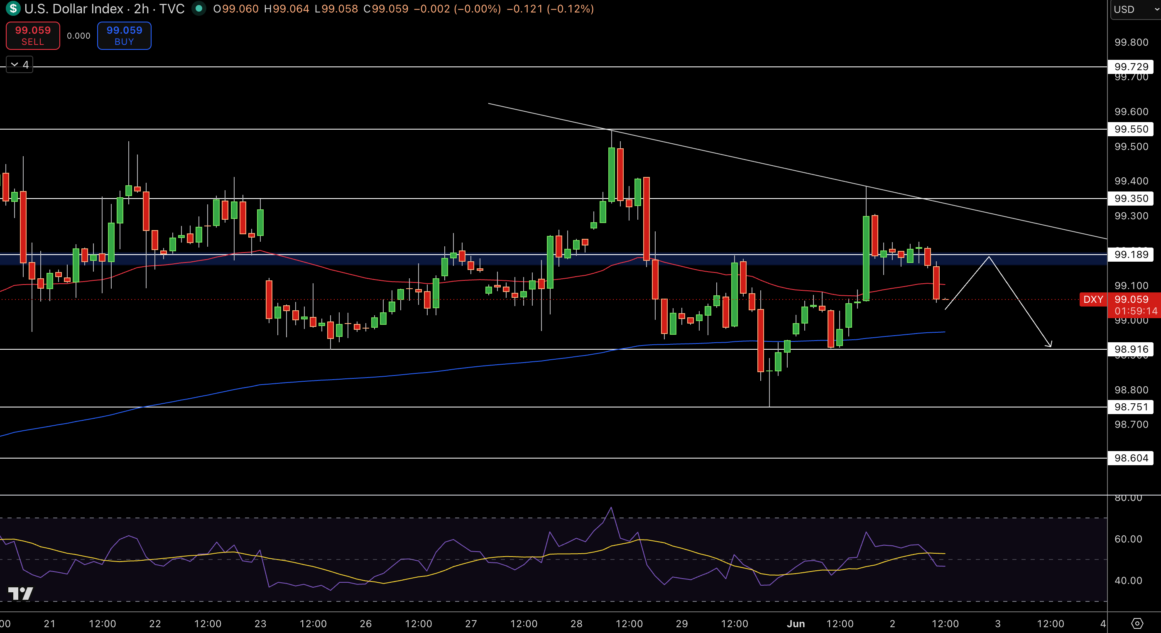Click the 99.059 BUY button
The image size is (1161, 633).
(x=125, y=36)
